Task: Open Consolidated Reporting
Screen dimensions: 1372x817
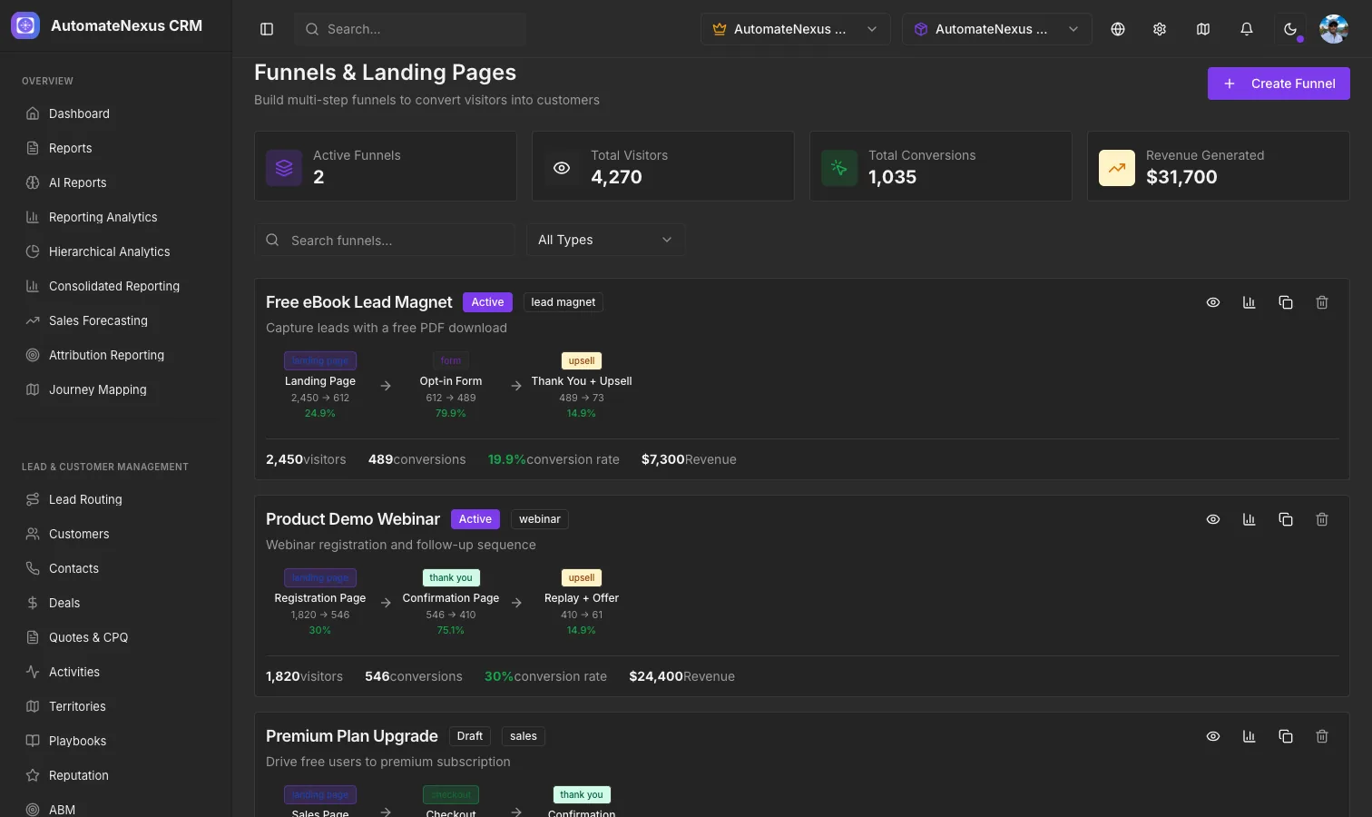Action: click(116, 286)
